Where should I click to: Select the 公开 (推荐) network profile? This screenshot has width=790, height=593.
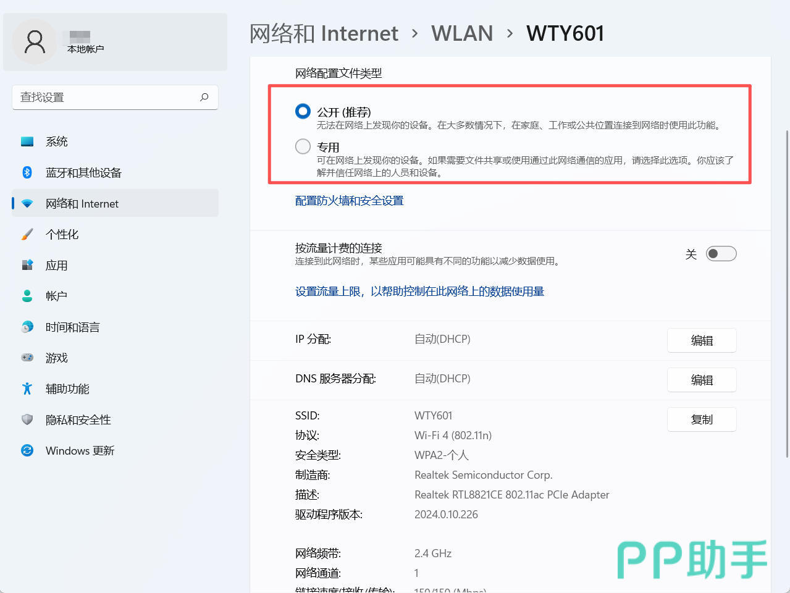point(303,111)
